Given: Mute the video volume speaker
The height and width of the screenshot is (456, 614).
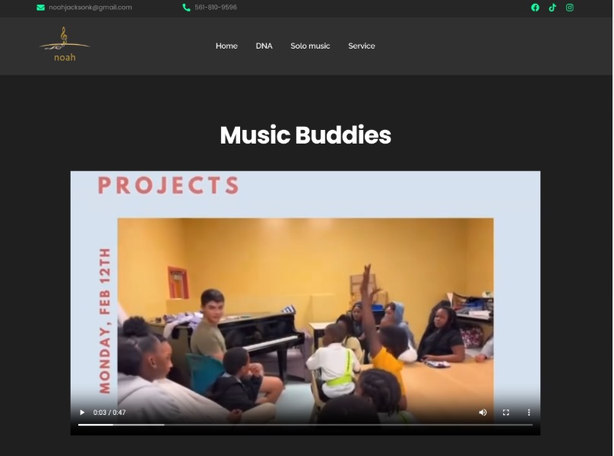Looking at the screenshot, I should click(x=483, y=412).
